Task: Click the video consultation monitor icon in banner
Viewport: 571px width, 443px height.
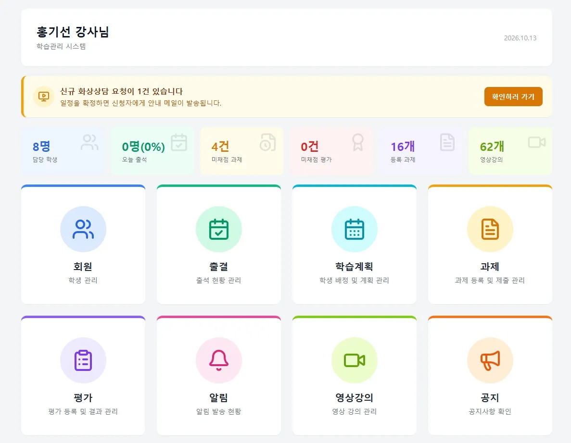Action: (44, 97)
